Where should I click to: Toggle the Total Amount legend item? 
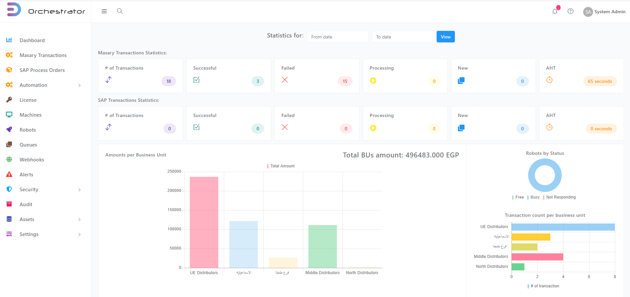tap(281, 166)
